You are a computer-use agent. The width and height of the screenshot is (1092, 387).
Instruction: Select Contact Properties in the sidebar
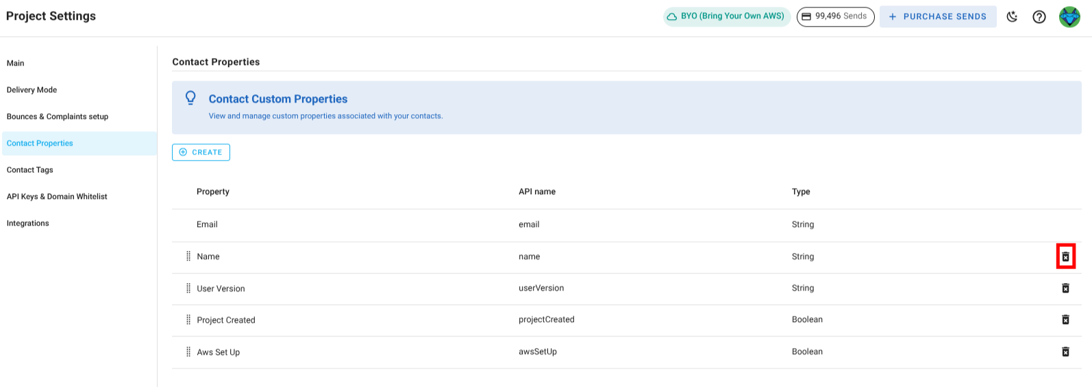(x=79, y=143)
